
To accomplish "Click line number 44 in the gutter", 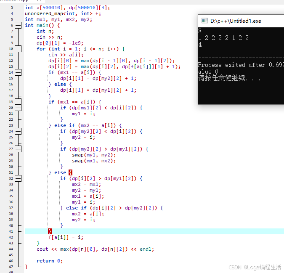I will click(11, 249).
